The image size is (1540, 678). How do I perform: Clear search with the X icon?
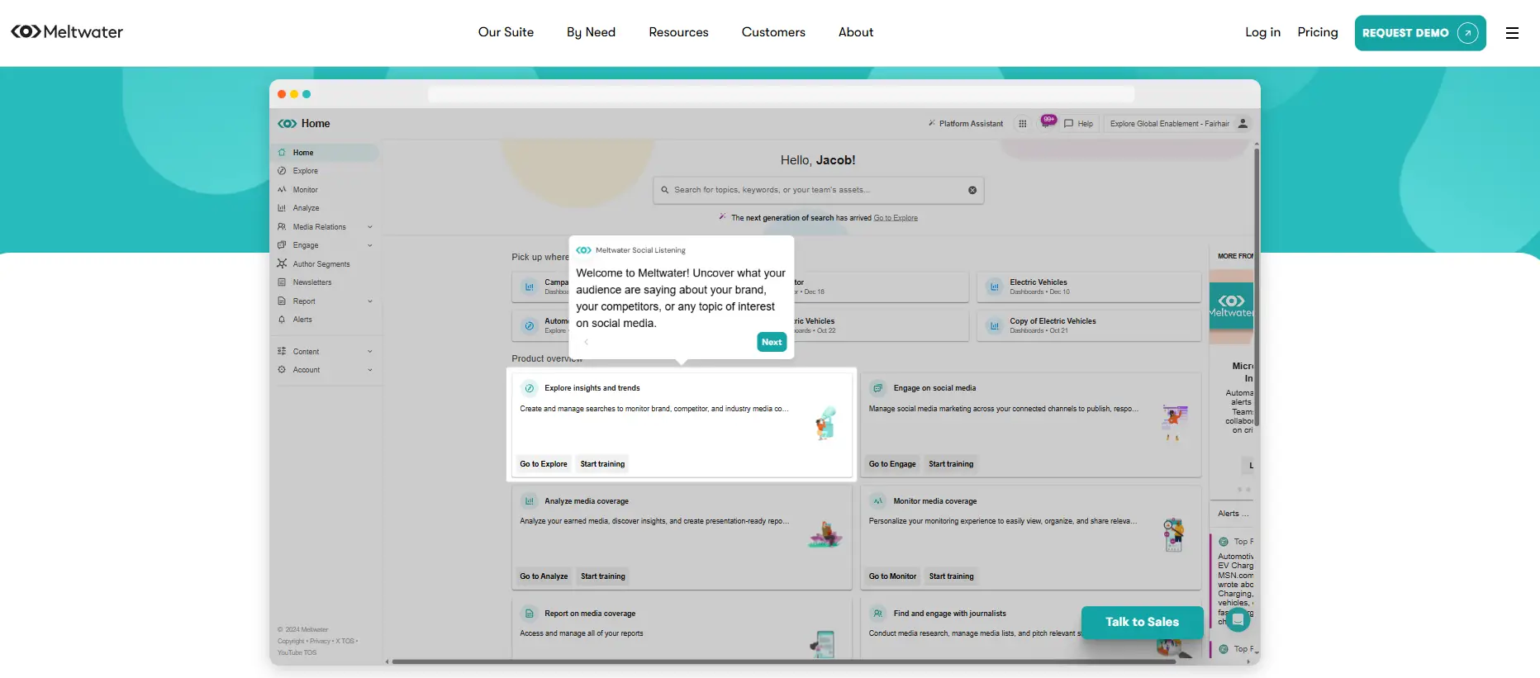point(972,190)
